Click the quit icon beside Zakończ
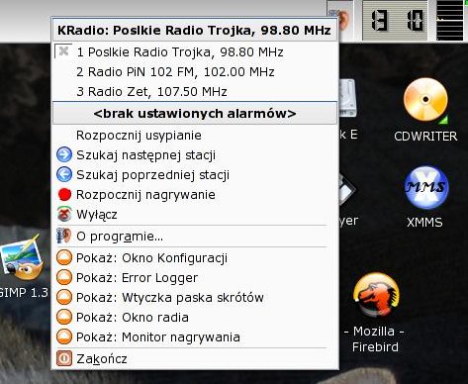This screenshot has width=468, height=384. (64, 358)
